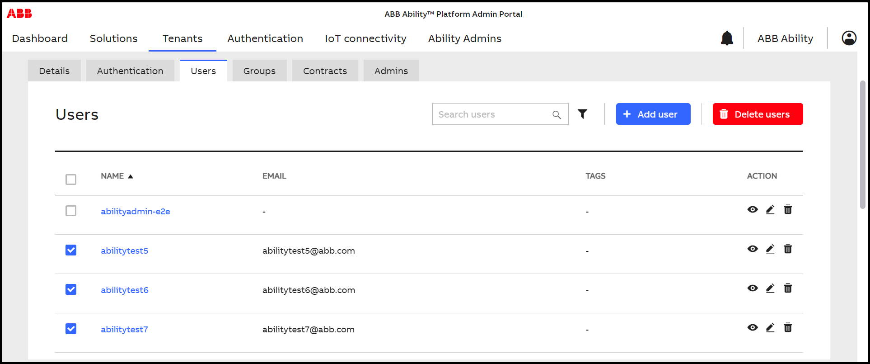The image size is (870, 364).
Task: Open the Solutions menu
Action: click(114, 38)
